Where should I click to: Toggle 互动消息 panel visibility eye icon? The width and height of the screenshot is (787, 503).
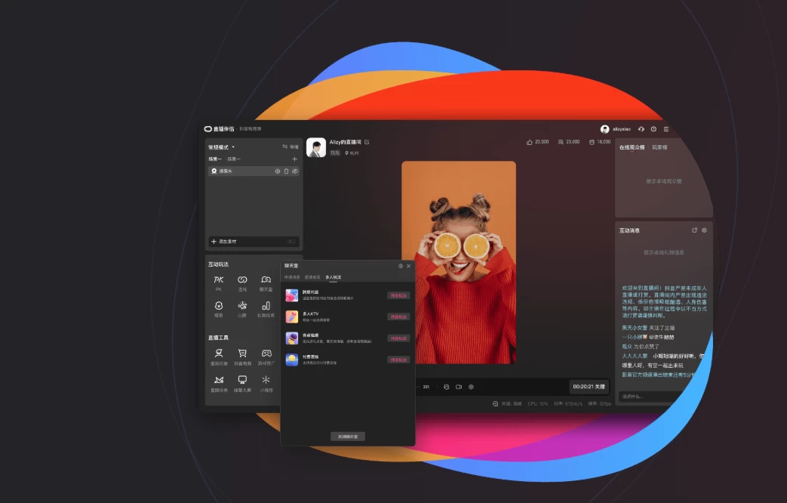(704, 230)
